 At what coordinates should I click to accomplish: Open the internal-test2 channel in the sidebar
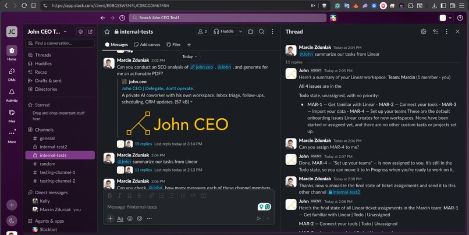click(x=60, y=147)
